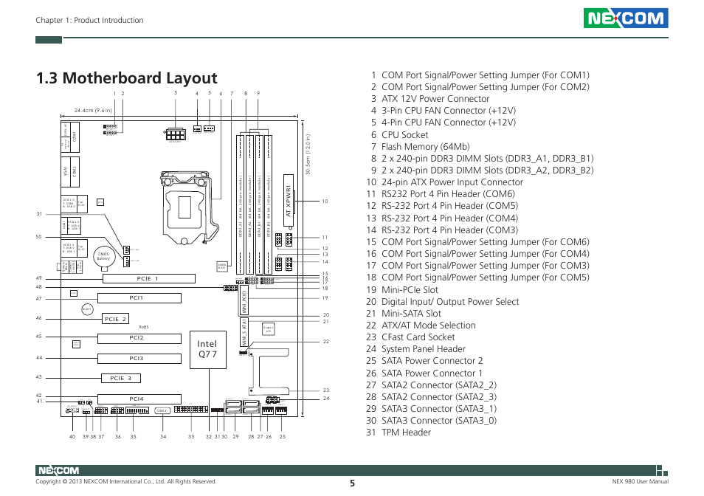The width and height of the screenshot is (704, 496).
Task: Click the MINI_SATA1 slot in the diagram
Action: 244,332
